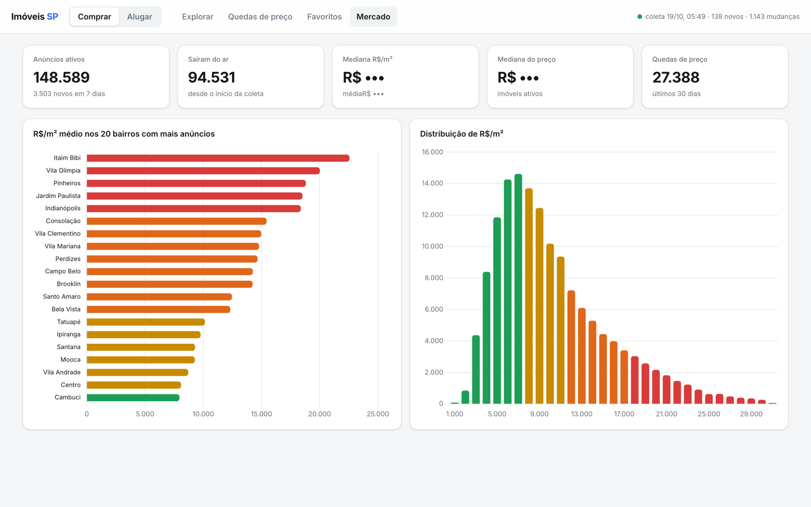The image size is (811, 507).
Task: Select the Vila Clementino bar
Action: point(174,234)
